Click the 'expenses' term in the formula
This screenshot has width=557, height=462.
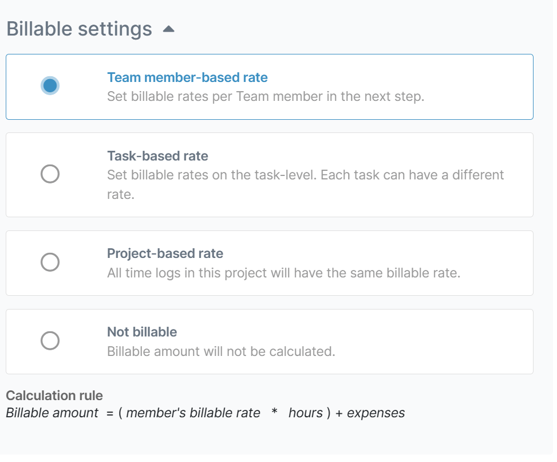pyautogui.click(x=376, y=413)
